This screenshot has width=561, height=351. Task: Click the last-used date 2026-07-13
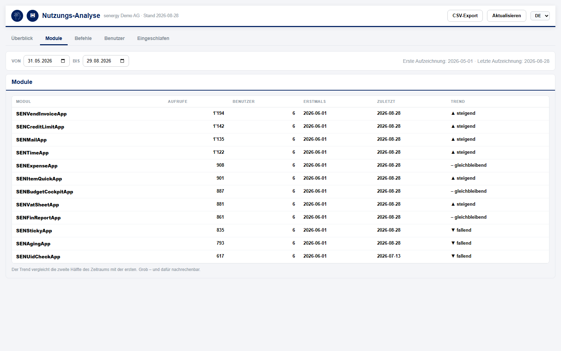coord(389,256)
